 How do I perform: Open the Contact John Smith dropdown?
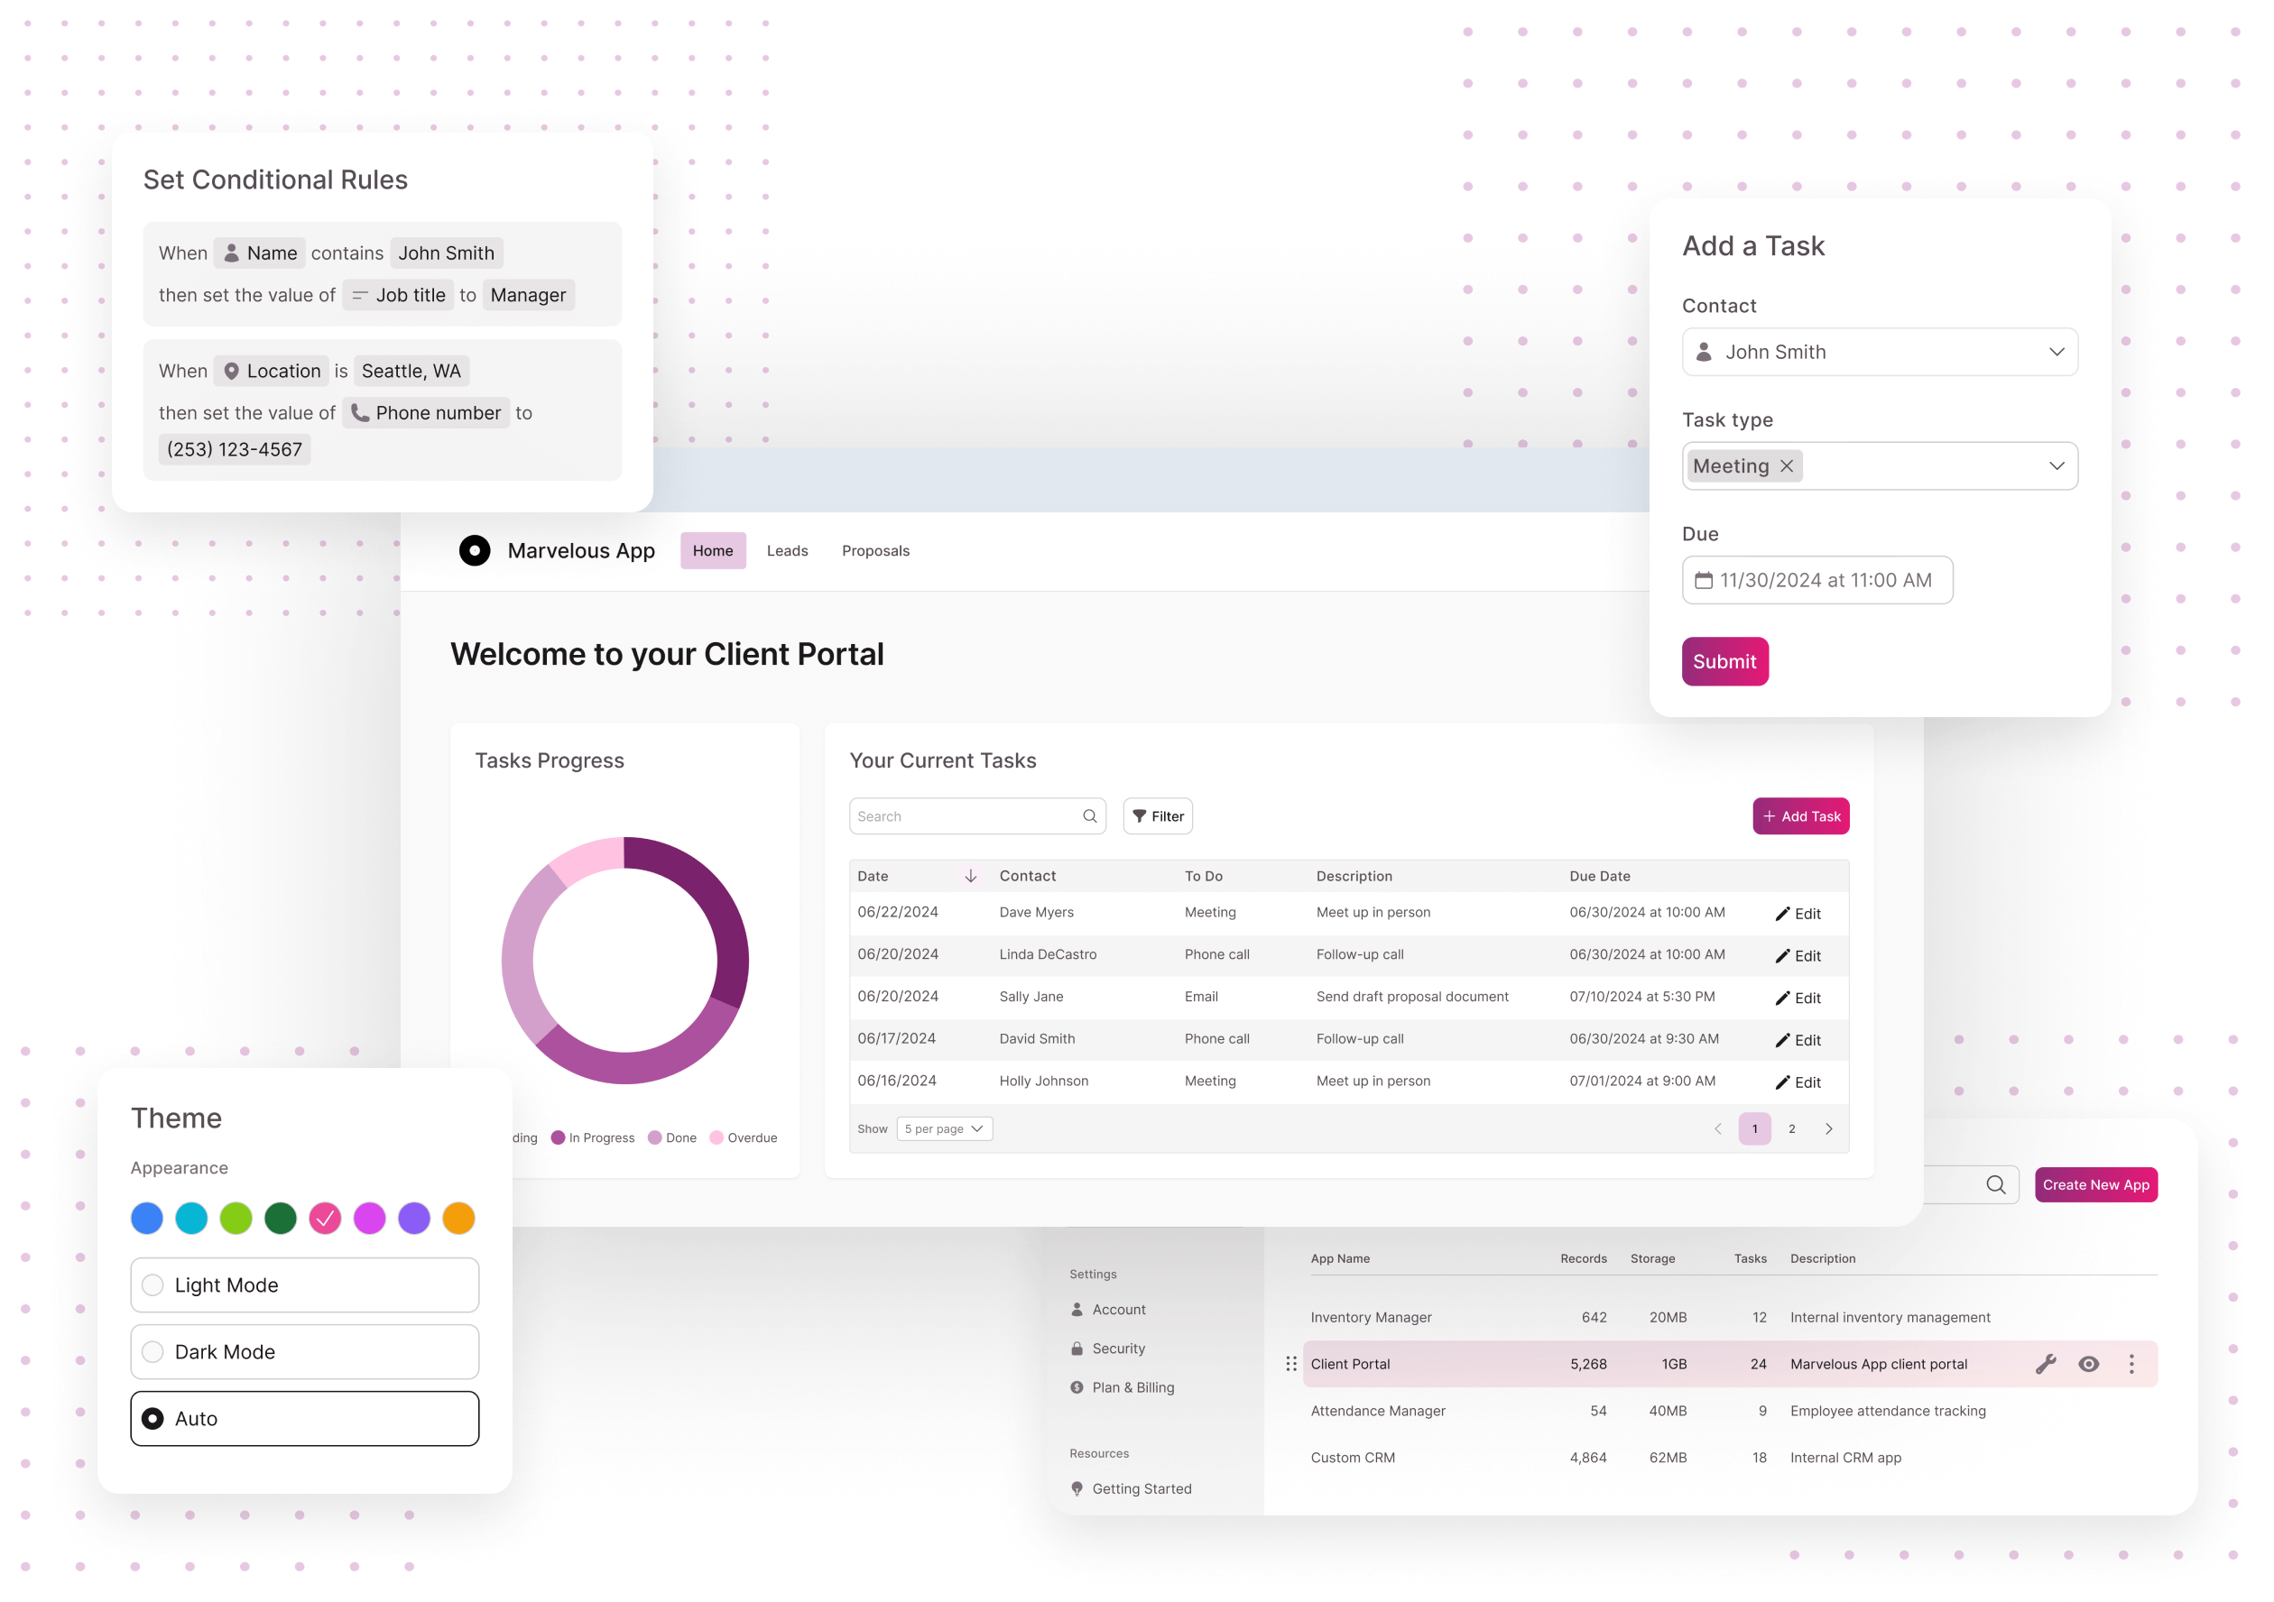pyautogui.click(x=1880, y=353)
